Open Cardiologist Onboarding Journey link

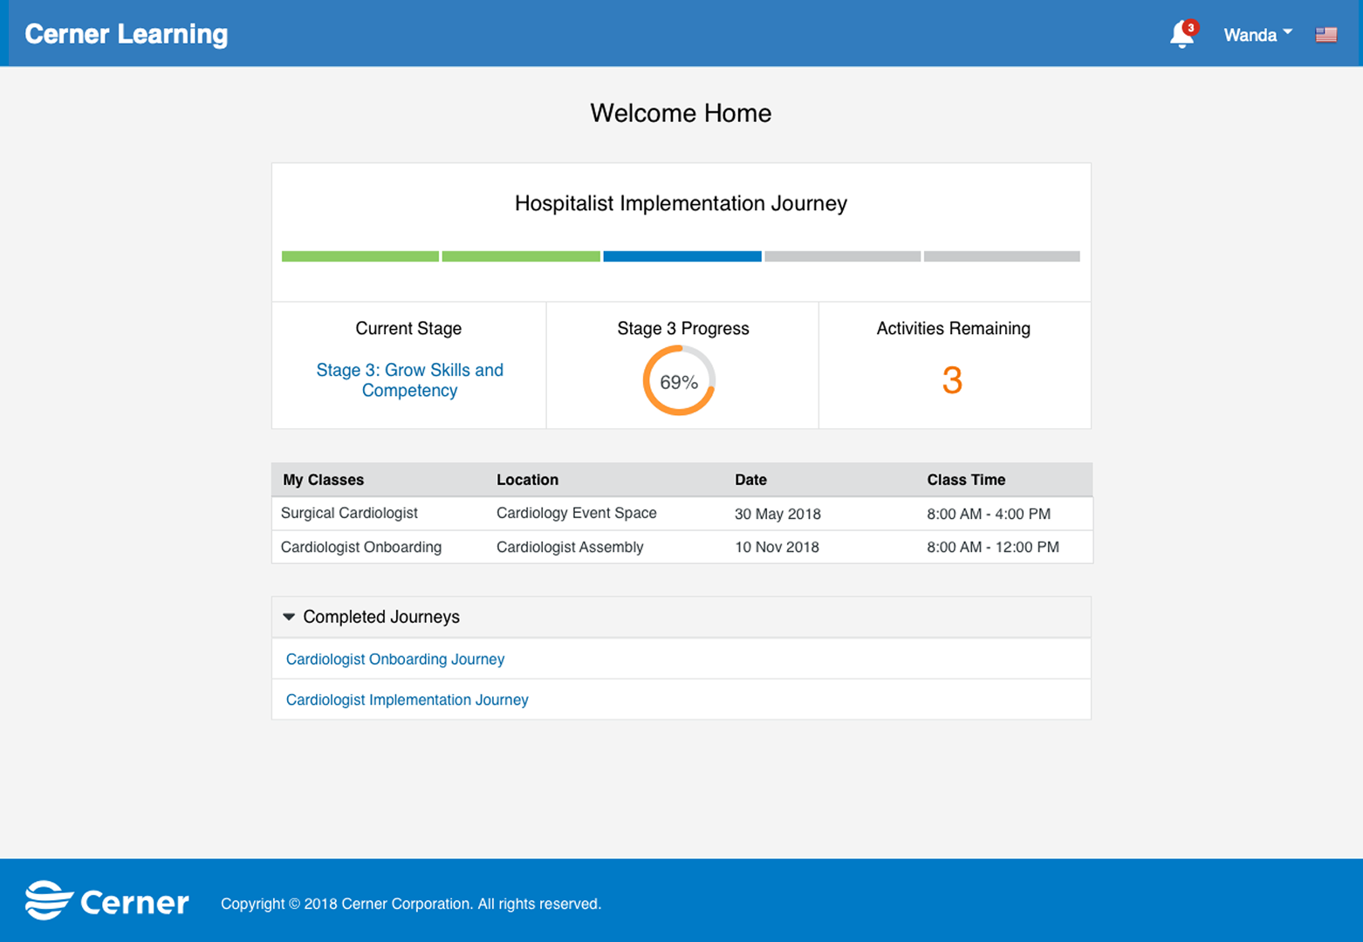click(395, 659)
